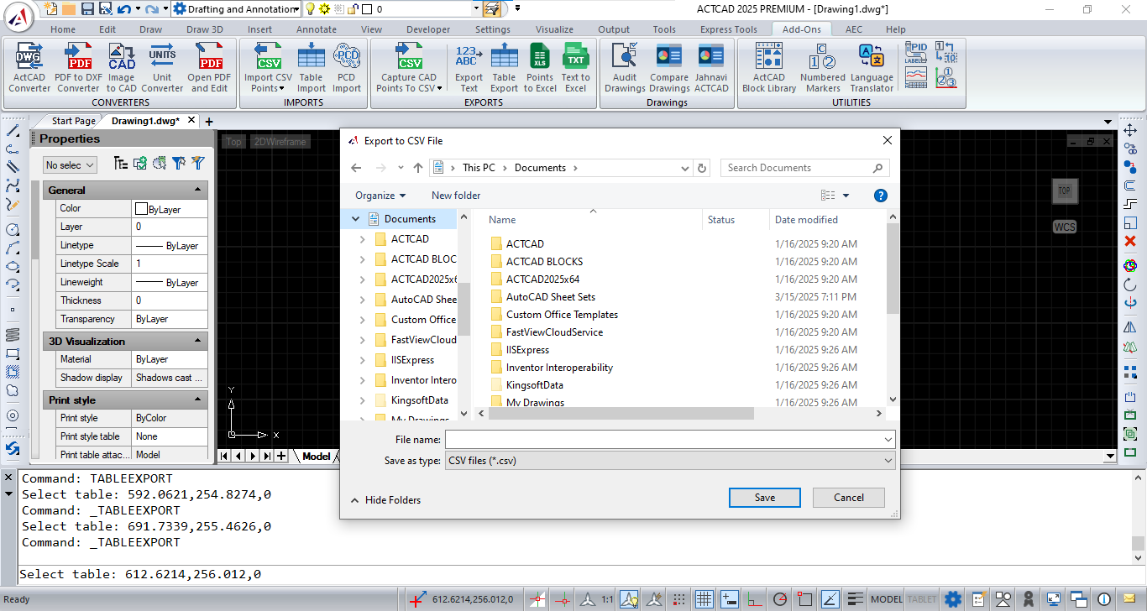
Task: Click Open PDF and Edit
Action: pos(209,67)
